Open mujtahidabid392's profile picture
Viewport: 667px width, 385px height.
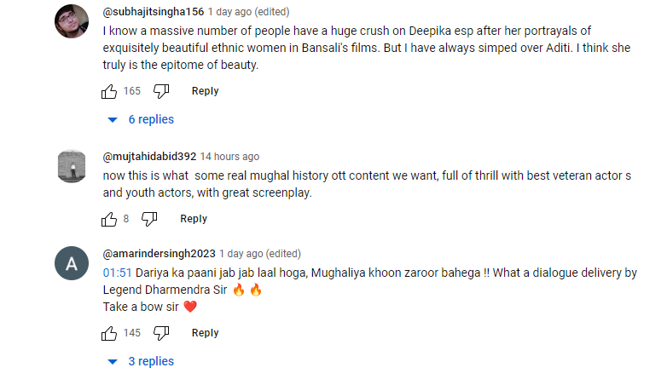pos(72,166)
